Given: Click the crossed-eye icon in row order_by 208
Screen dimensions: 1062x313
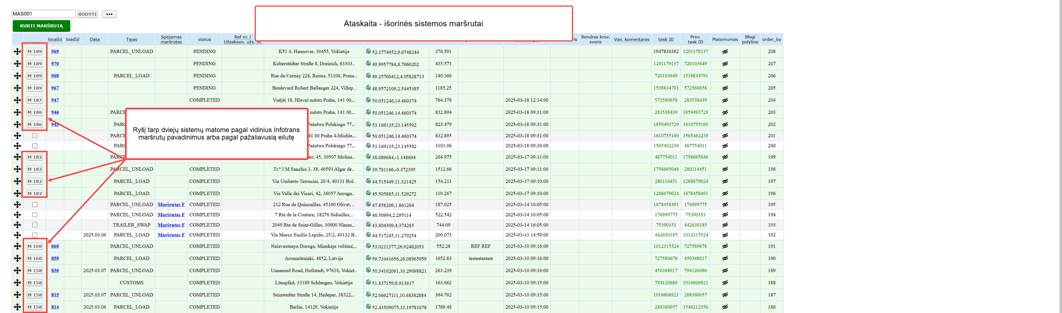Looking at the screenshot, I should tap(725, 51).
